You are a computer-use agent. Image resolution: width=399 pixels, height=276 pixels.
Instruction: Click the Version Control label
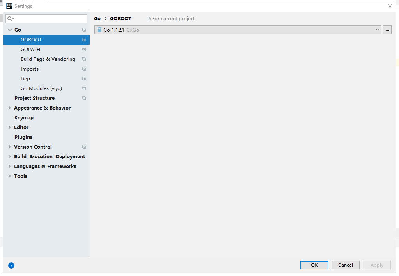point(33,147)
